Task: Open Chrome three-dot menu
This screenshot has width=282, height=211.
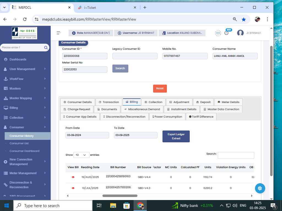Action: tap(267, 19)
